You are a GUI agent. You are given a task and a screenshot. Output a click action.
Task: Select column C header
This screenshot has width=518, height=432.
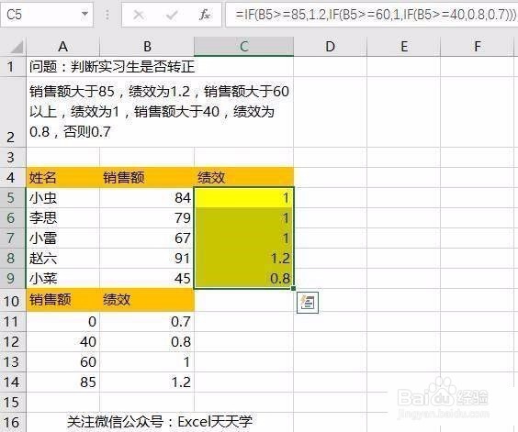tap(243, 47)
